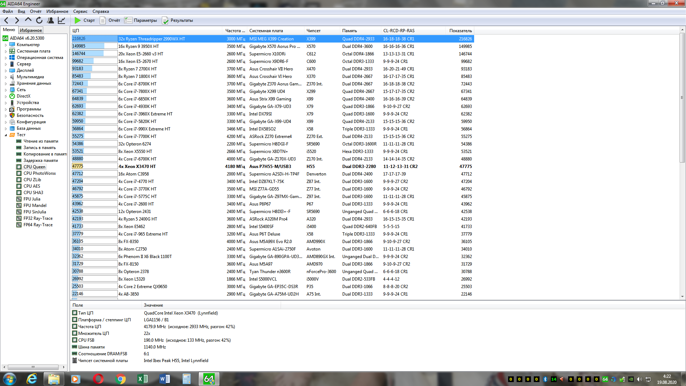Launch Internet Explorer from taskbar
The width and height of the screenshot is (686, 386).
pyautogui.click(x=32, y=379)
